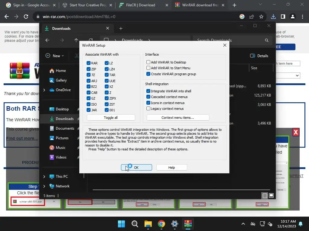The width and height of the screenshot is (309, 231).
Task: Click the Toggle all button
Action: coord(111,118)
